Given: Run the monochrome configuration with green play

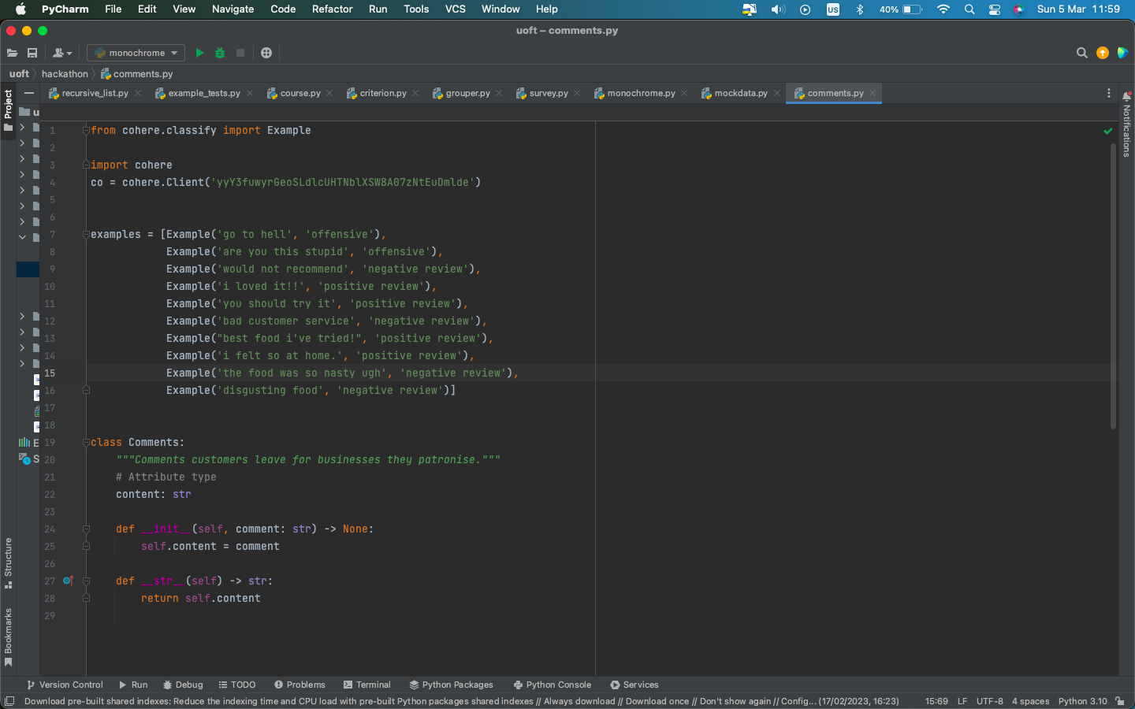Looking at the screenshot, I should pos(199,53).
